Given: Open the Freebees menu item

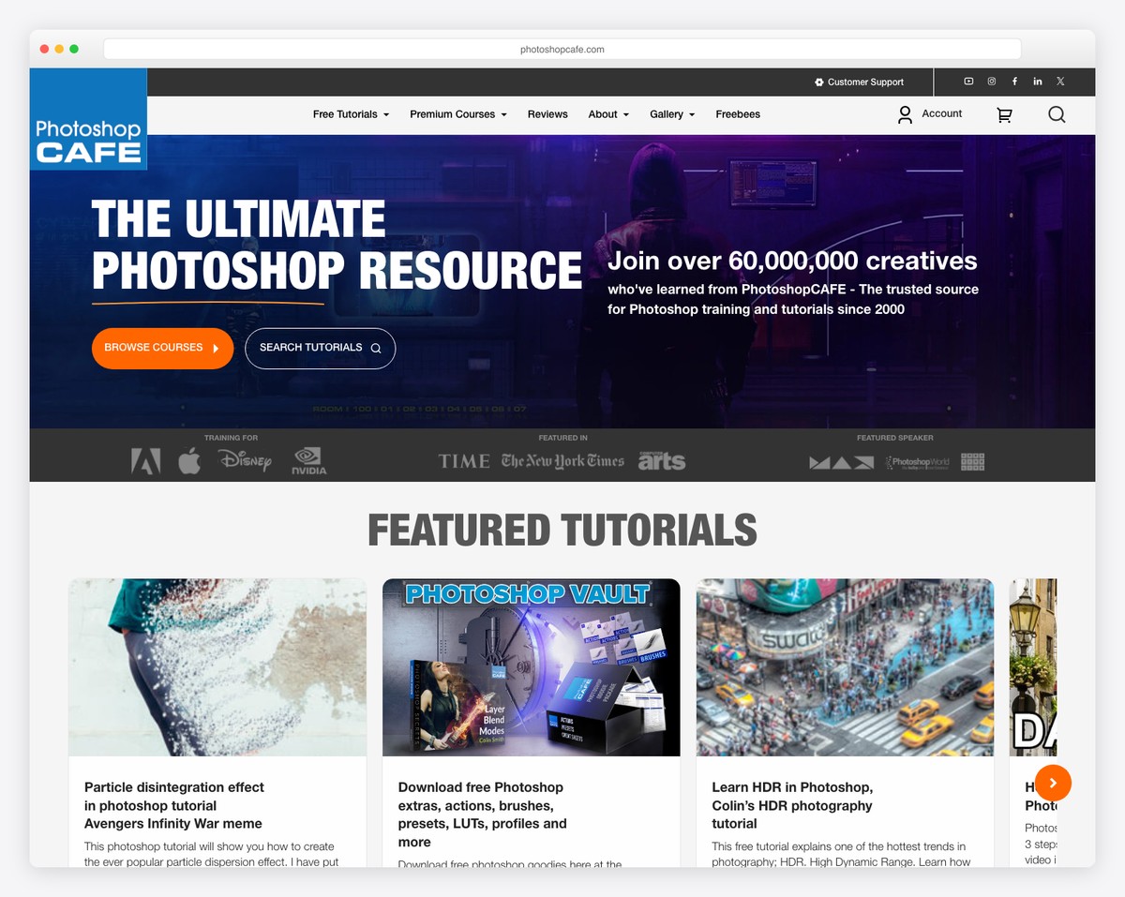Looking at the screenshot, I should click(x=738, y=114).
